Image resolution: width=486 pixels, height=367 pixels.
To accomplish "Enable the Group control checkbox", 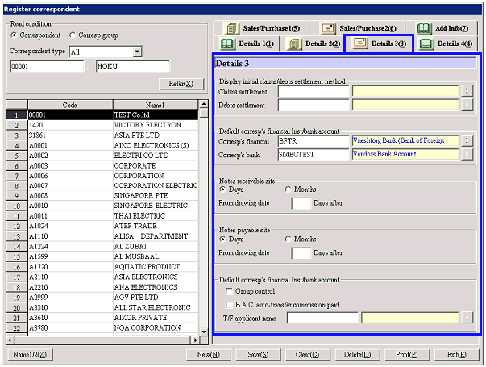I will pos(230,291).
